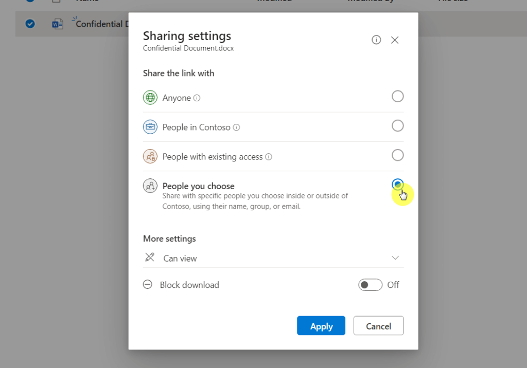527x368 pixels.
Task: Click the Word file icon for Confidential document
Action: coord(58,24)
